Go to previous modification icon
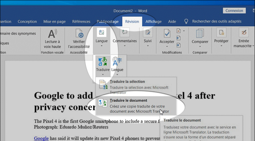Screen dimensions: 255x141 pos(178,38)
